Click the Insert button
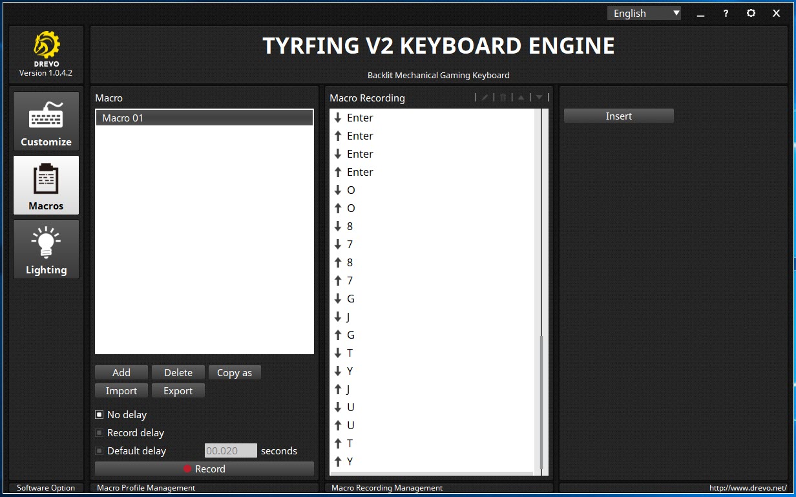The width and height of the screenshot is (796, 497). pyautogui.click(x=619, y=116)
